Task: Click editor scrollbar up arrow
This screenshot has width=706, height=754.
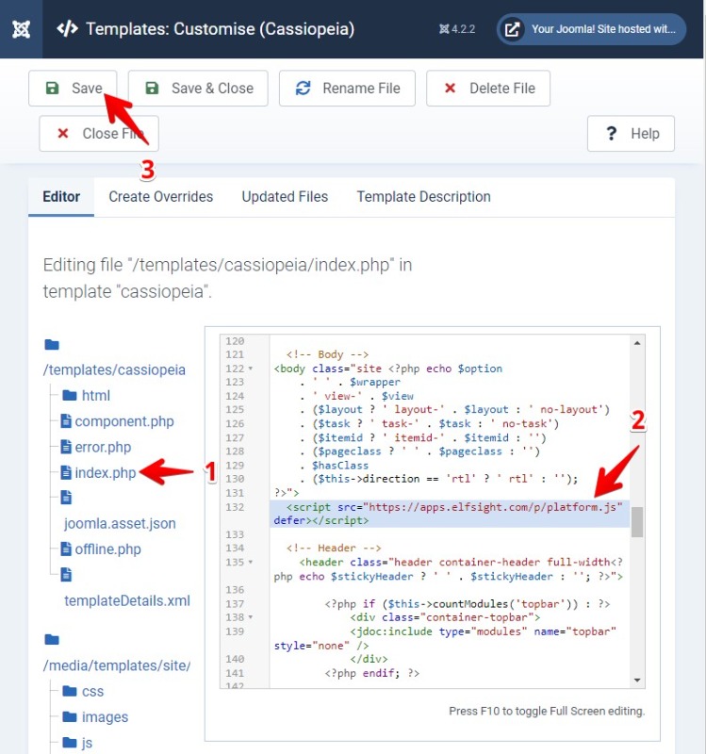Action: [637, 343]
